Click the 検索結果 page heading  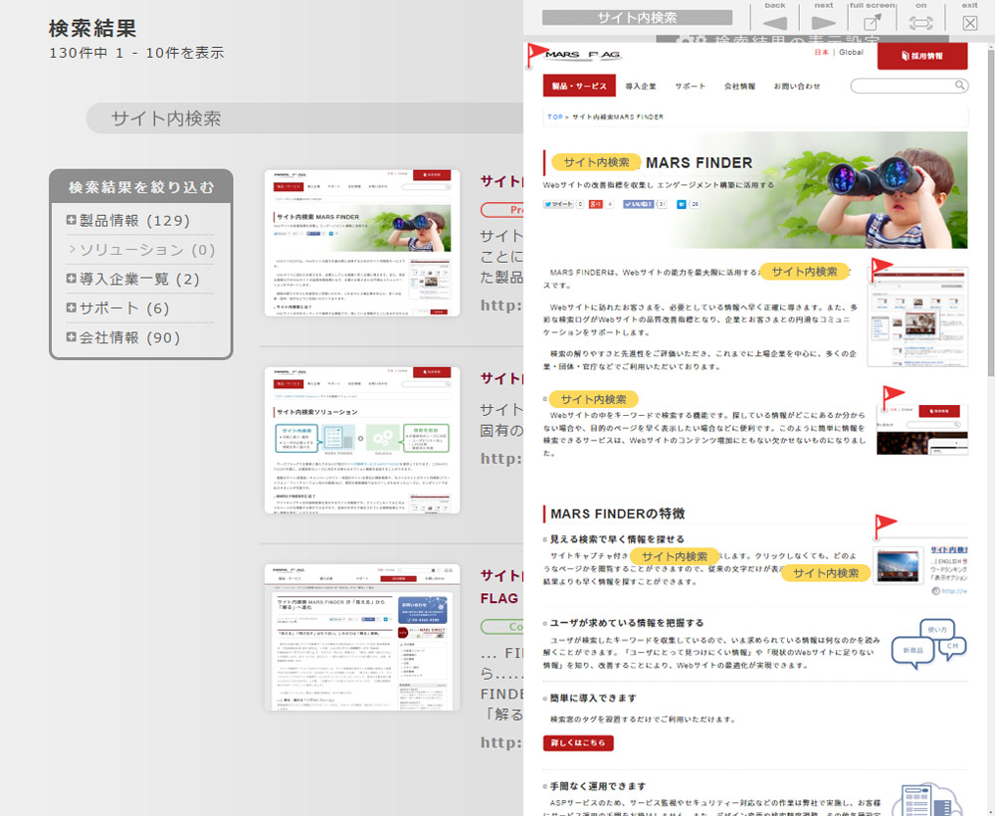[x=93, y=29]
